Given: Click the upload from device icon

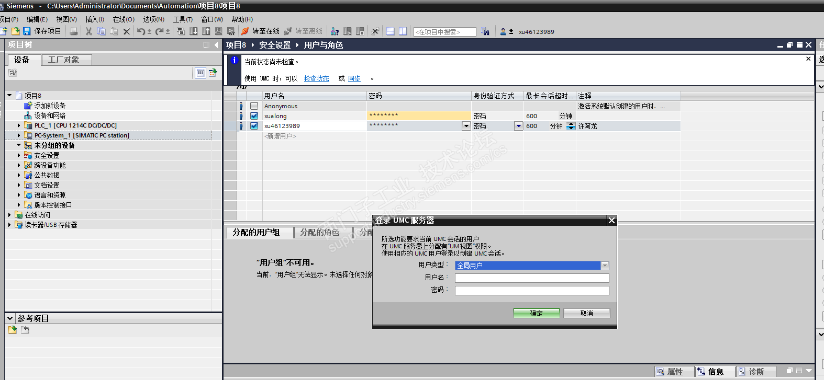Looking at the screenshot, I should [206, 31].
